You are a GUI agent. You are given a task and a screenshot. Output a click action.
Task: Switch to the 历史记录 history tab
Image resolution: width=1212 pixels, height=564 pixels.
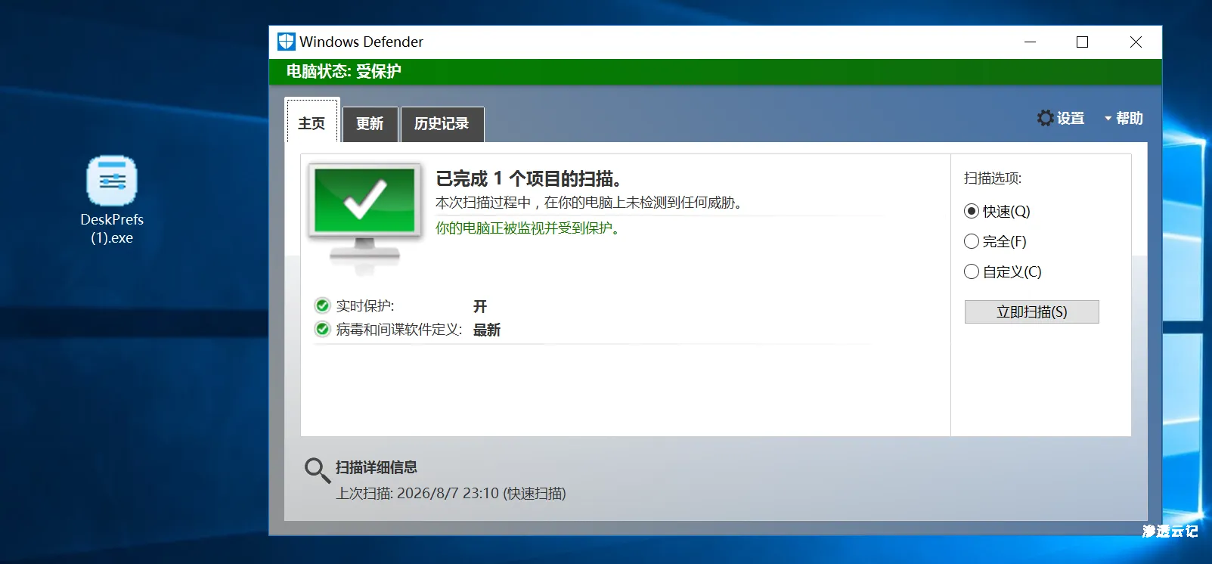[x=442, y=124]
